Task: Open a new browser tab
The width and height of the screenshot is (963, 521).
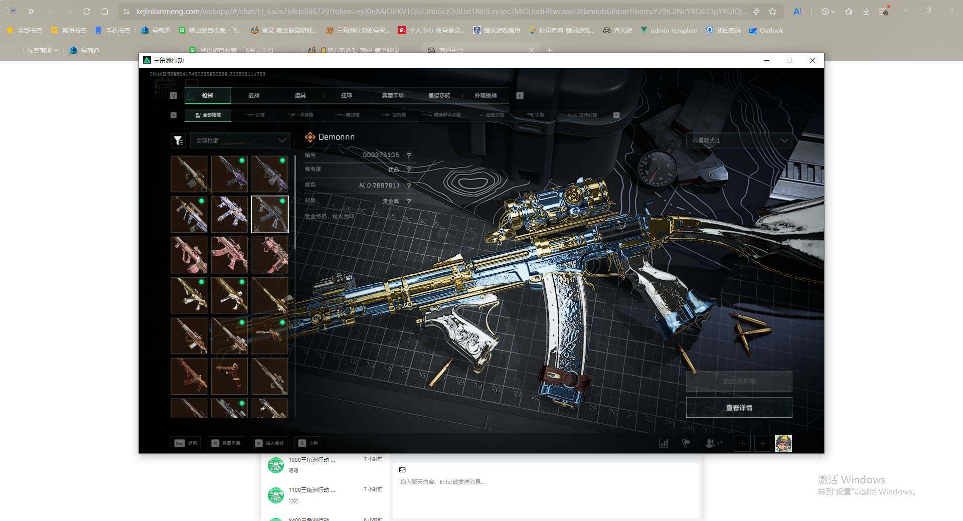Action: (550, 50)
